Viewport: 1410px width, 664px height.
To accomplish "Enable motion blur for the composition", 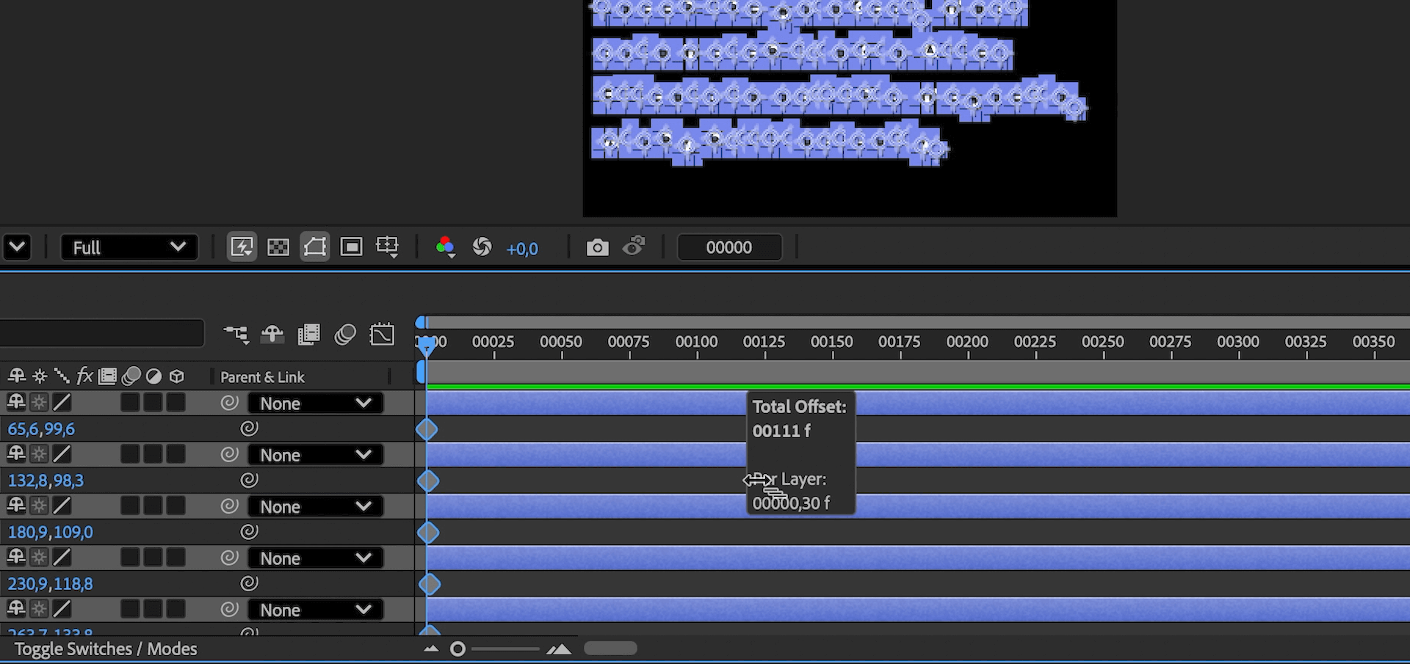I will pos(345,334).
